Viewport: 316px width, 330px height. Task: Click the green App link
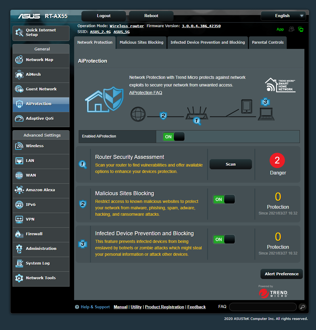tap(280, 29)
